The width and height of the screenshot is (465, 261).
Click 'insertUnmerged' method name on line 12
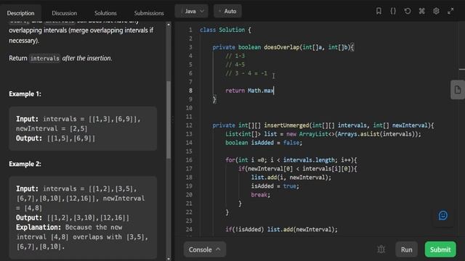tap(286, 125)
